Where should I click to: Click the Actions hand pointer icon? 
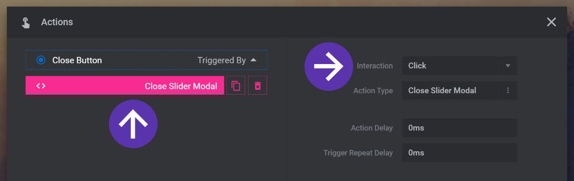coord(26,23)
